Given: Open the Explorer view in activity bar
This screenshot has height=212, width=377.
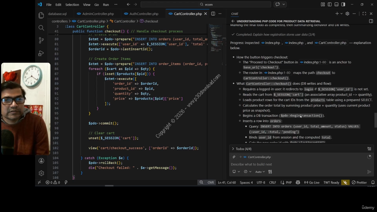Looking at the screenshot, I should click(41, 15).
